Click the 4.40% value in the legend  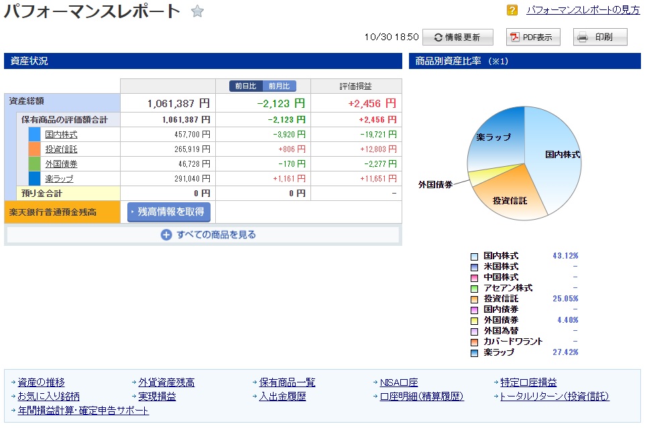coord(568,320)
